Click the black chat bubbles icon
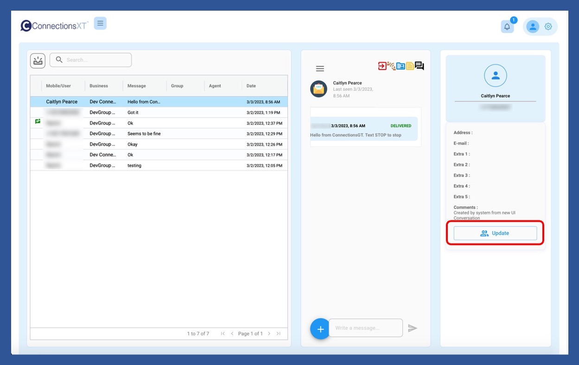Viewport: 579px width, 365px height. pos(420,66)
